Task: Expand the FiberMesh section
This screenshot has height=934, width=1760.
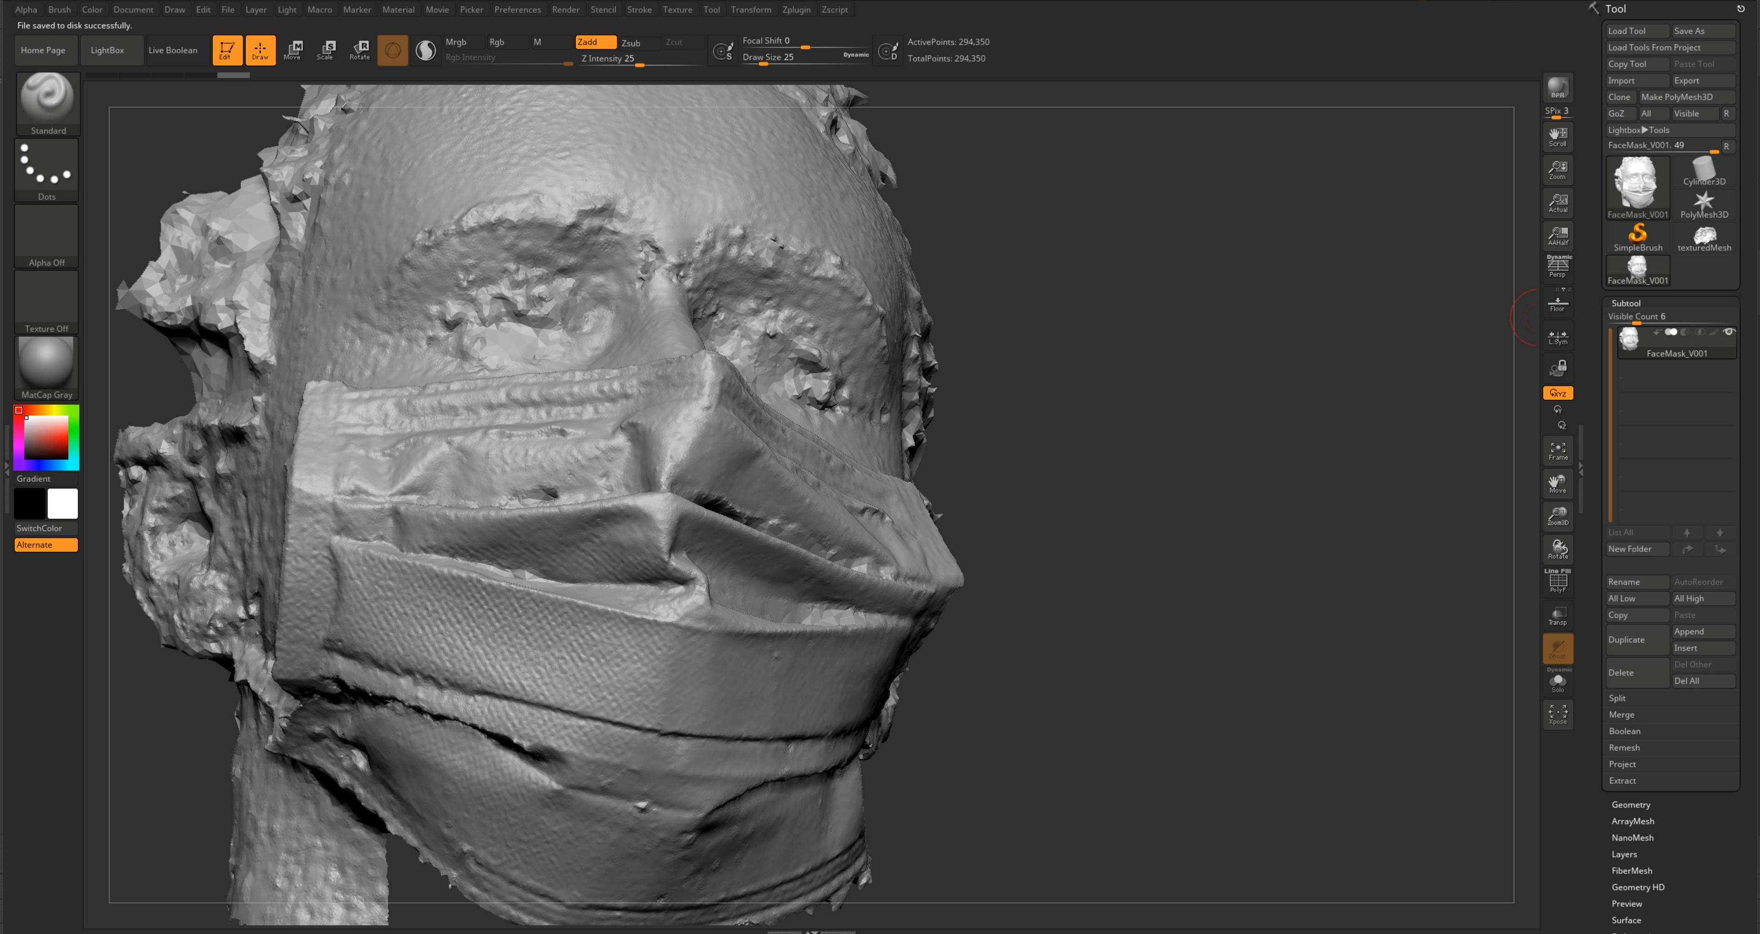Action: [1632, 870]
